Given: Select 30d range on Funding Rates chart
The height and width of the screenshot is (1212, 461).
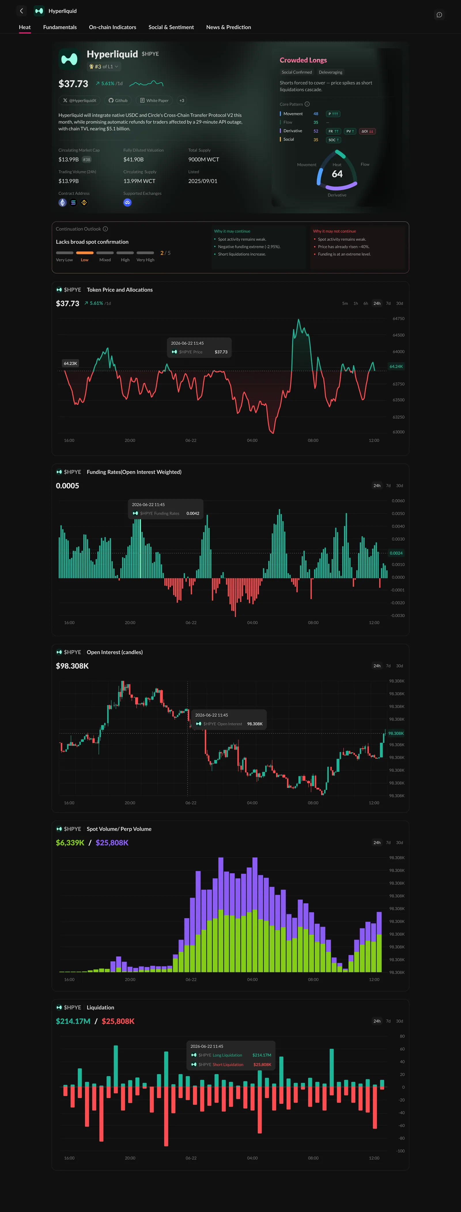Looking at the screenshot, I should pos(399,486).
